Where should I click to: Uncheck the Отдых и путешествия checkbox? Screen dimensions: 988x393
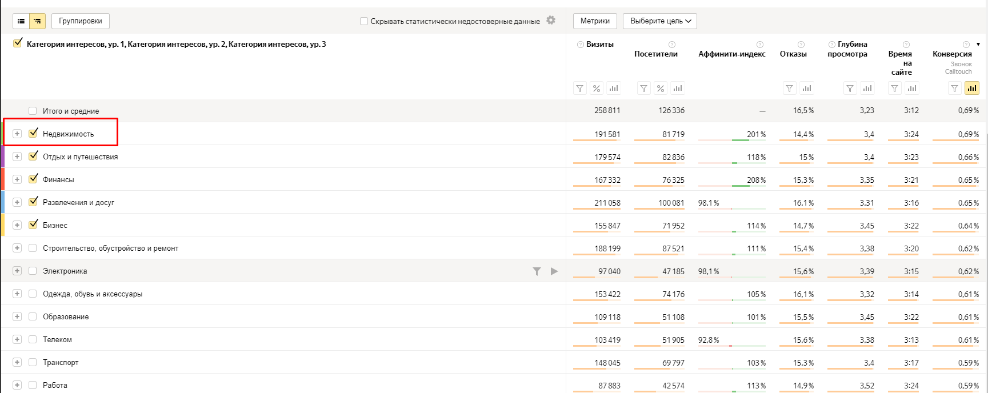click(33, 157)
